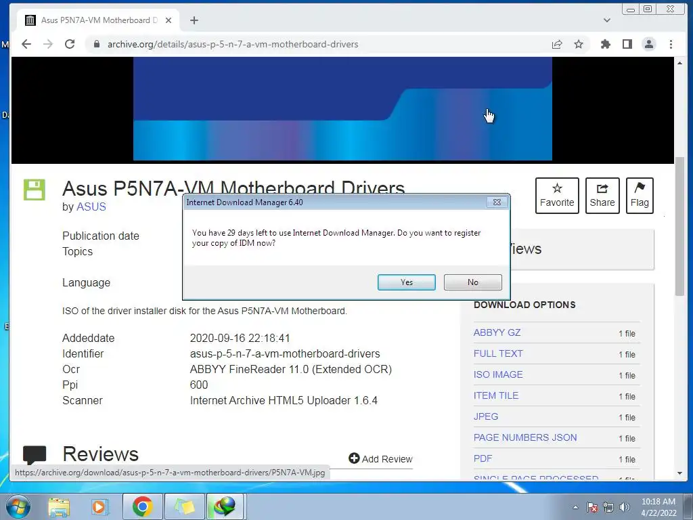Click the Chrome taskbar icon
The width and height of the screenshot is (693, 520).
[142, 506]
